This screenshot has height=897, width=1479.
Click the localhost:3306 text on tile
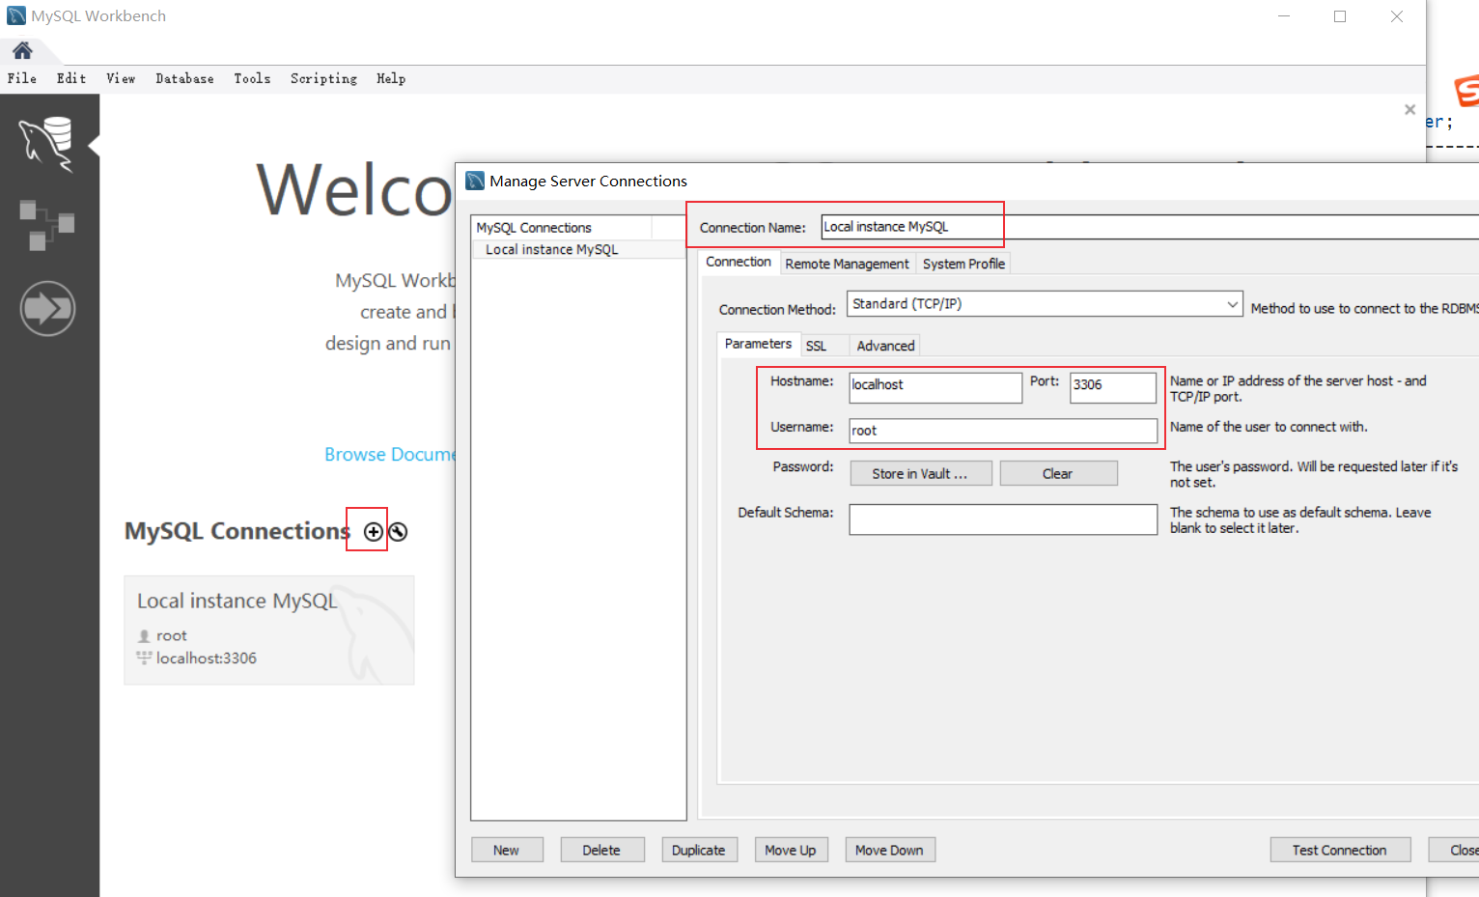coord(207,659)
